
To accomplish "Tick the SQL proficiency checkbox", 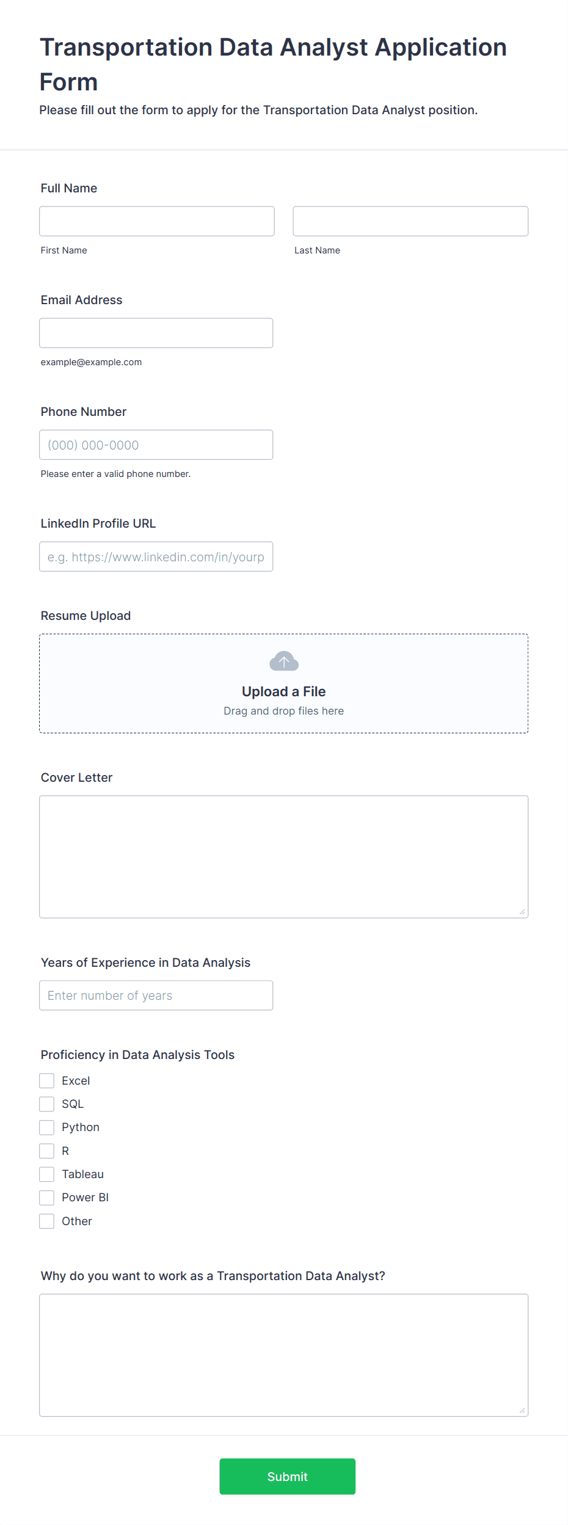I will pos(47,1104).
